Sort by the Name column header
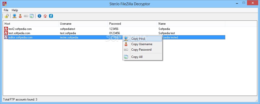 coord(191,24)
